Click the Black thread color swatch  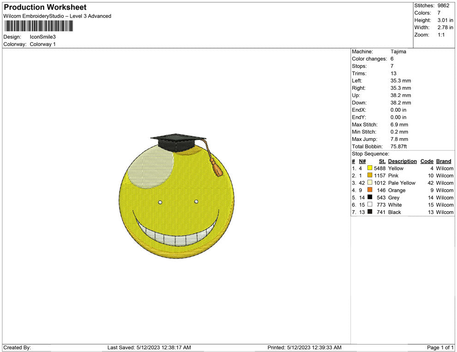[370, 212]
